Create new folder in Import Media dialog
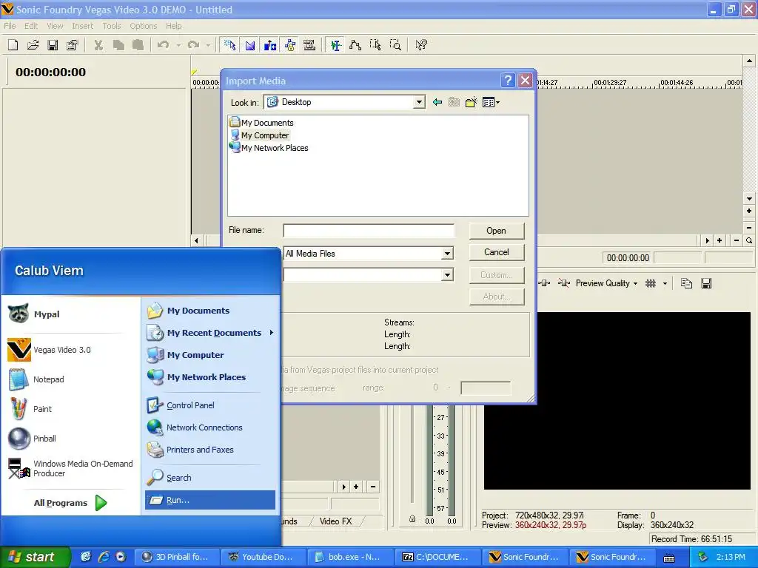 pyautogui.click(x=471, y=102)
